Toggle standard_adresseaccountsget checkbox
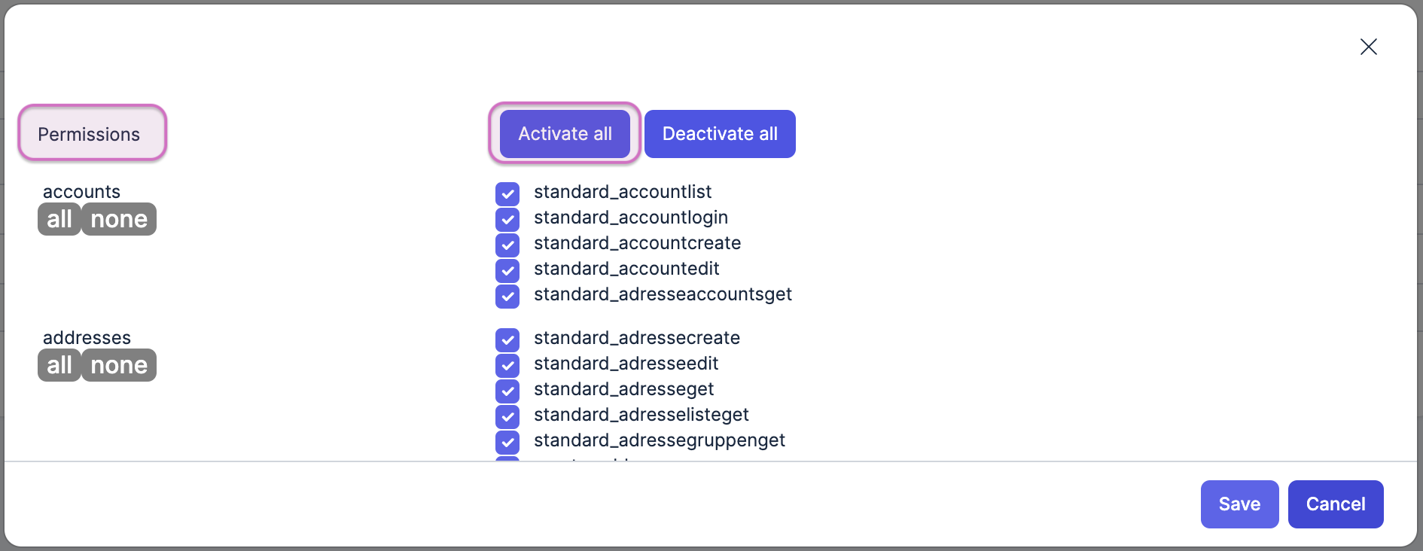 pos(507,296)
